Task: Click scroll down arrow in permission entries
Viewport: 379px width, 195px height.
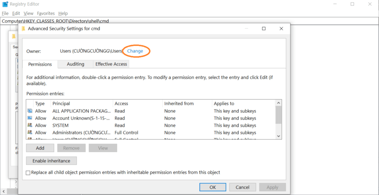Action: 278,136
